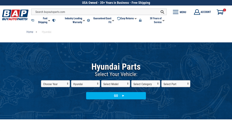Click the award ribbon service icon
Viewport: 232px width, 131px height.
point(140,20)
